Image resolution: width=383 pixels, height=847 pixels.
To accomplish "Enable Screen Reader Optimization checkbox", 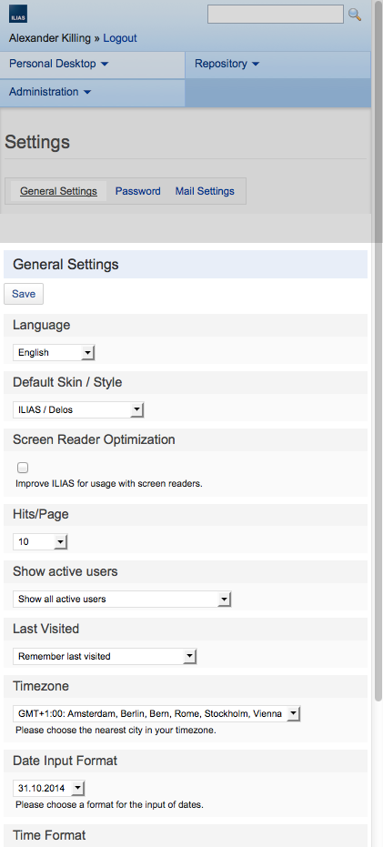I will point(23,468).
